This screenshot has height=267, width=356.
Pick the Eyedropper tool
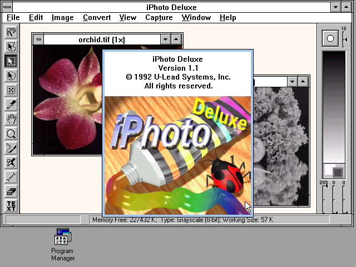(x=11, y=105)
